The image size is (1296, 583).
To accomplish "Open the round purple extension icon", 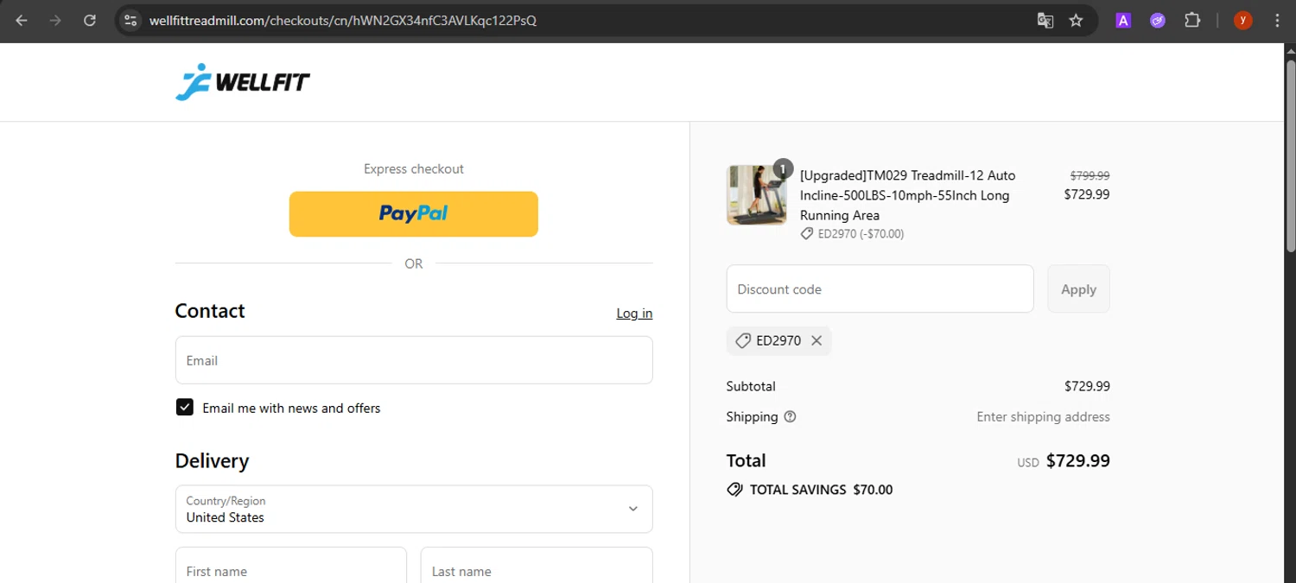I will pyautogui.click(x=1158, y=20).
